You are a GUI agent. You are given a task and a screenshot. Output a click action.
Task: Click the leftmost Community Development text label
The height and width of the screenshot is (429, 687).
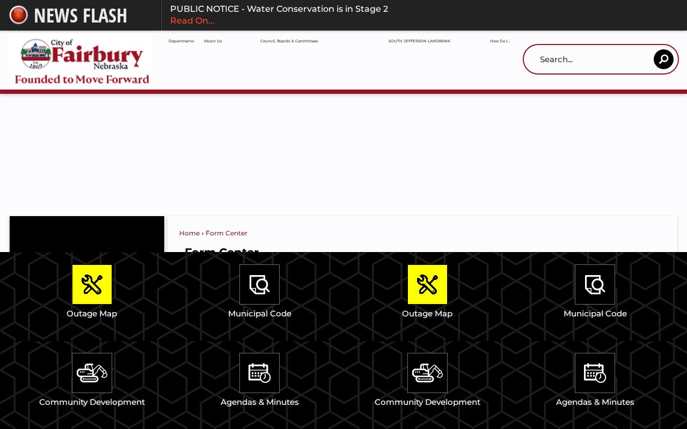click(x=92, y=402)
